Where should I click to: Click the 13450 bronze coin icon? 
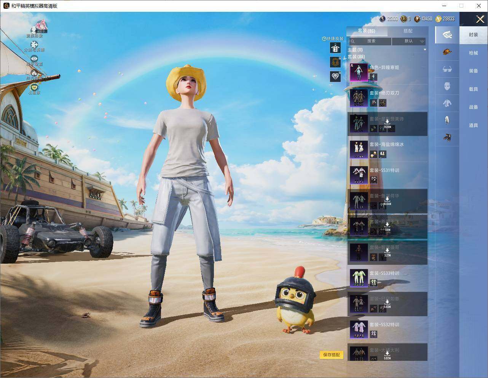(417, 19)
